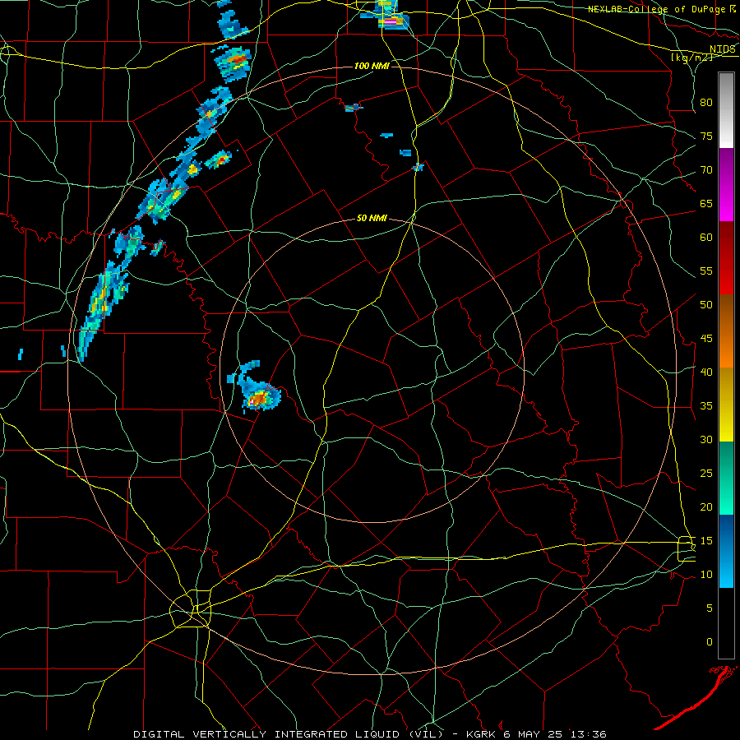Click the 100 NMI range ring label

(x=372, y=66)
